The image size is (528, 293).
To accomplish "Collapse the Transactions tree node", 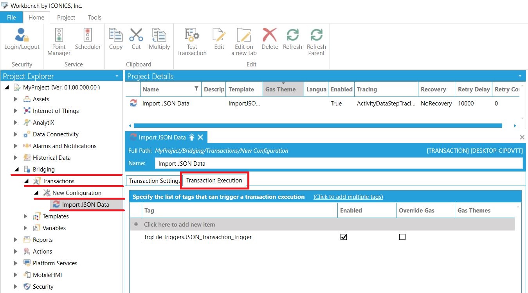I will coord(26,181).
